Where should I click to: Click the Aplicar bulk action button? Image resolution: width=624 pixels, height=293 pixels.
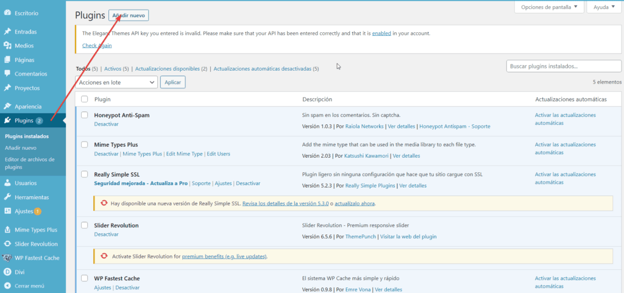tap(172, 82)
